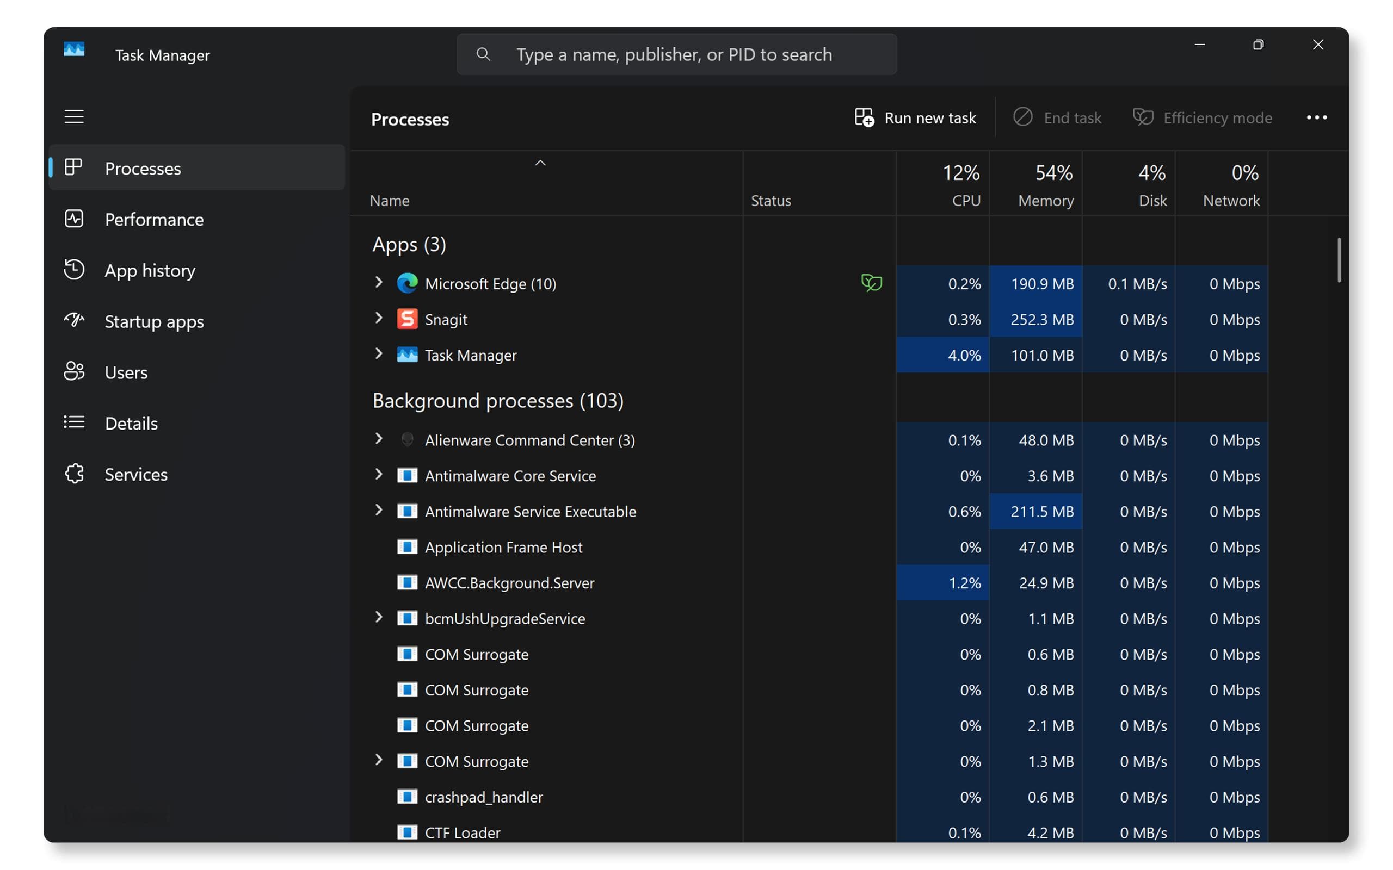The height and width of the screenshot is (870, 1393).
Task: Click the AWCC.Background.Server icon
Action: click(407, 582)
